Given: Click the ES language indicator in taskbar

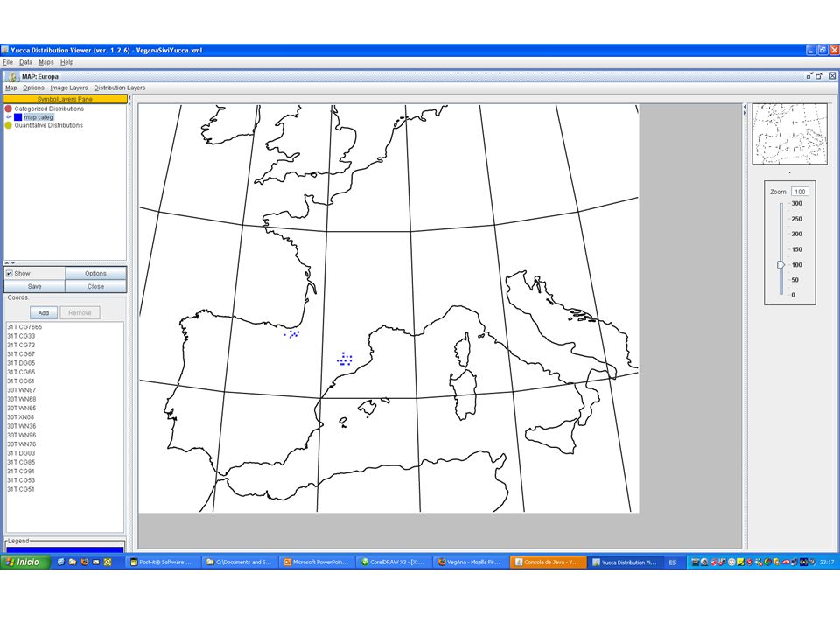Looking at the screenshot, I should 672,563.
